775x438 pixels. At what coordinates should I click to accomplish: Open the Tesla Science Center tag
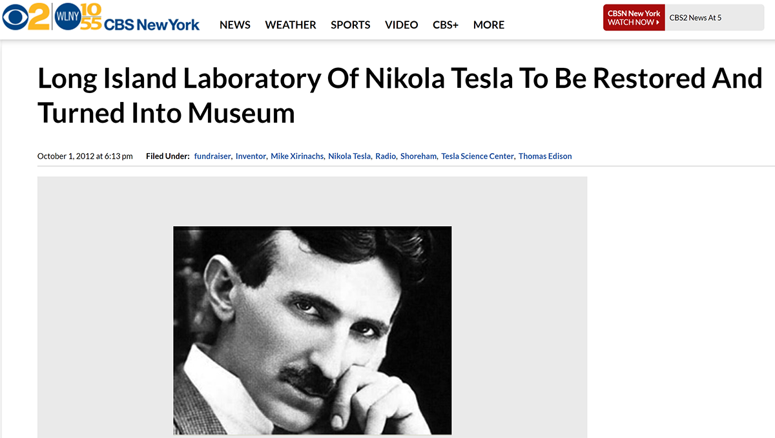pos(477,156)
